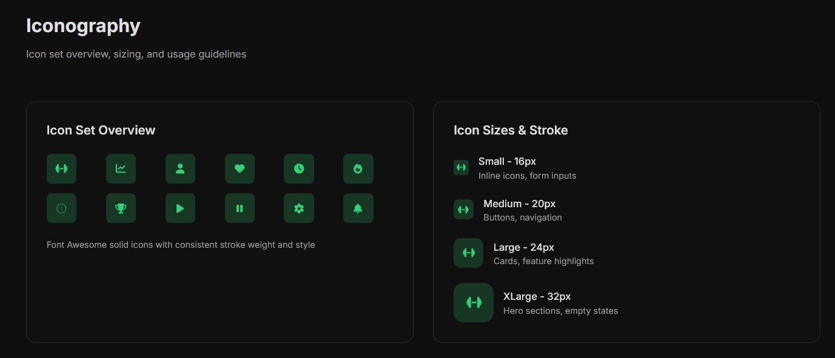Select the fire flame icon tile
The width and height of the screenshot is (835, 358).
[x=358, y=168]
